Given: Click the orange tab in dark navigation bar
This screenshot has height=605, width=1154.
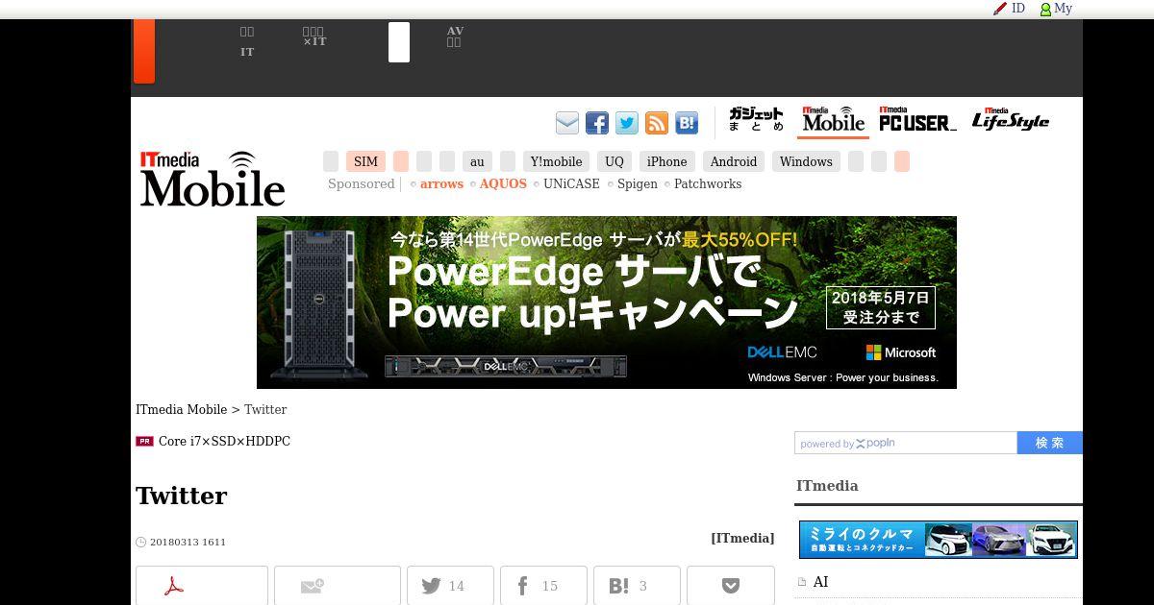Looking at the screenshot, I should (144, 52).
